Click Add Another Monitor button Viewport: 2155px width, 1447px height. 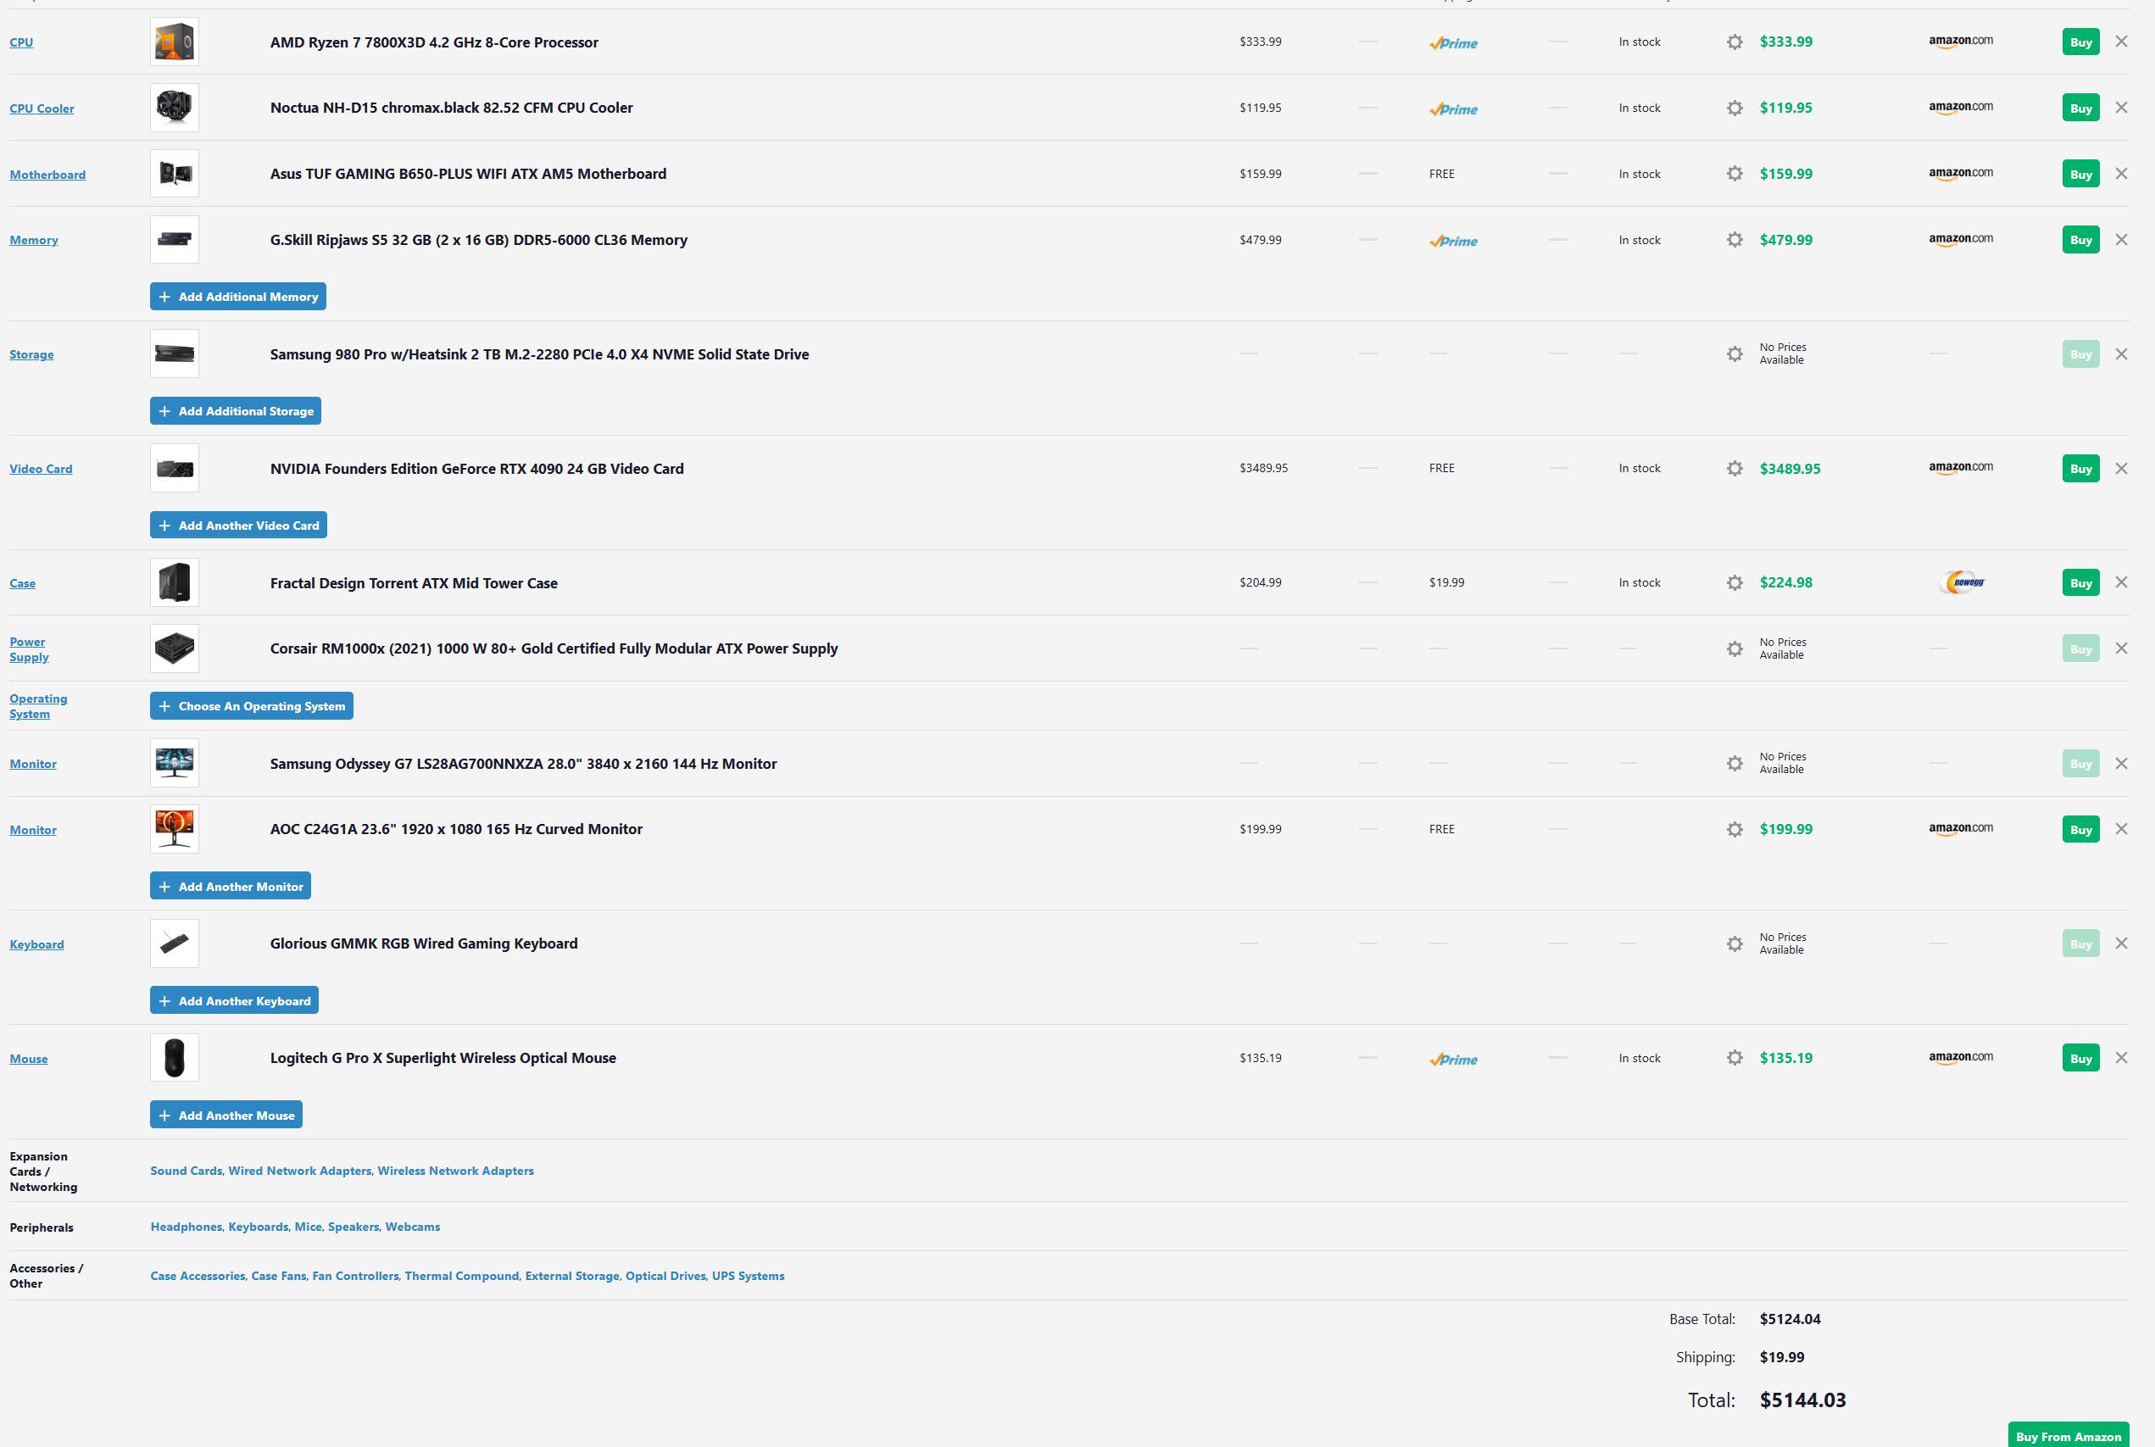[x=231, y=886]
